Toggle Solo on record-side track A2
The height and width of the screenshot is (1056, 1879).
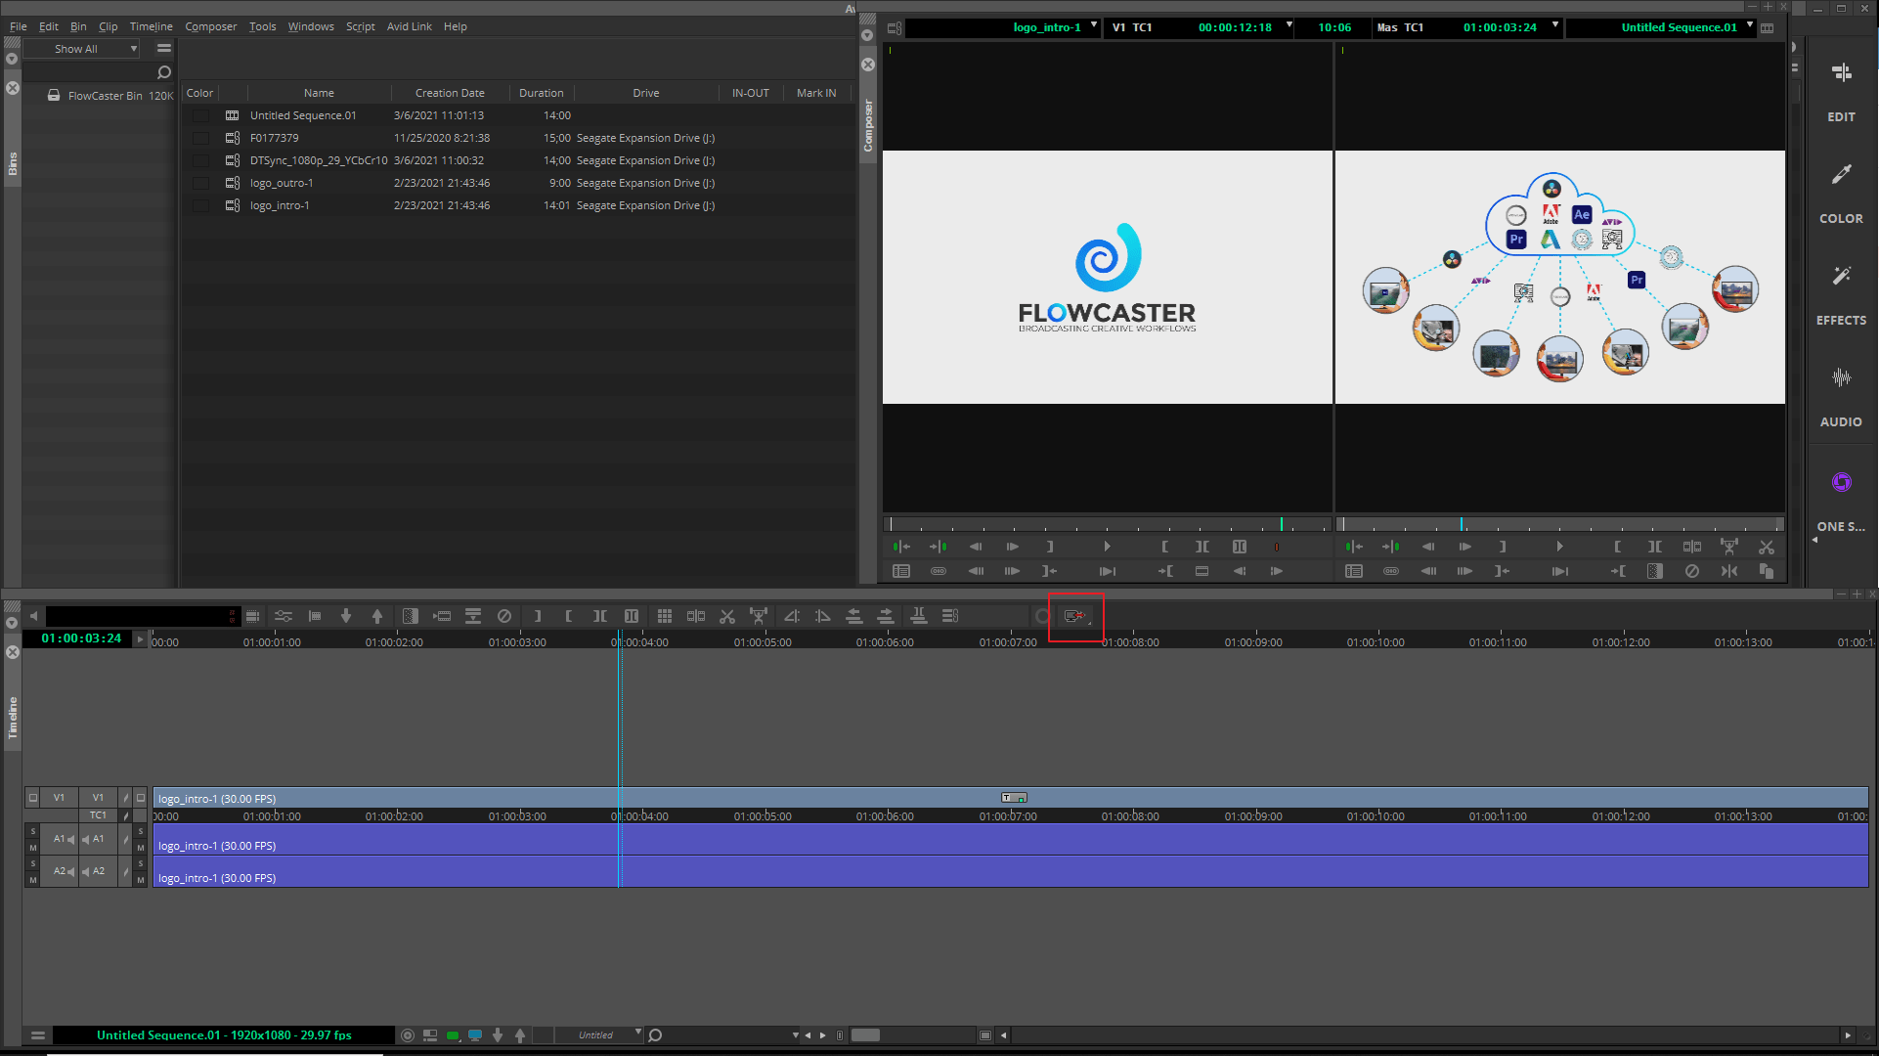141,863
